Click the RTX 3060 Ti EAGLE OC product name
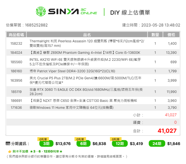 point(86,92)
